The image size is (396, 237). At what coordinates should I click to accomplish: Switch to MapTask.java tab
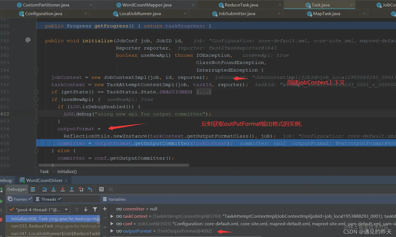[x=326, y=13]
